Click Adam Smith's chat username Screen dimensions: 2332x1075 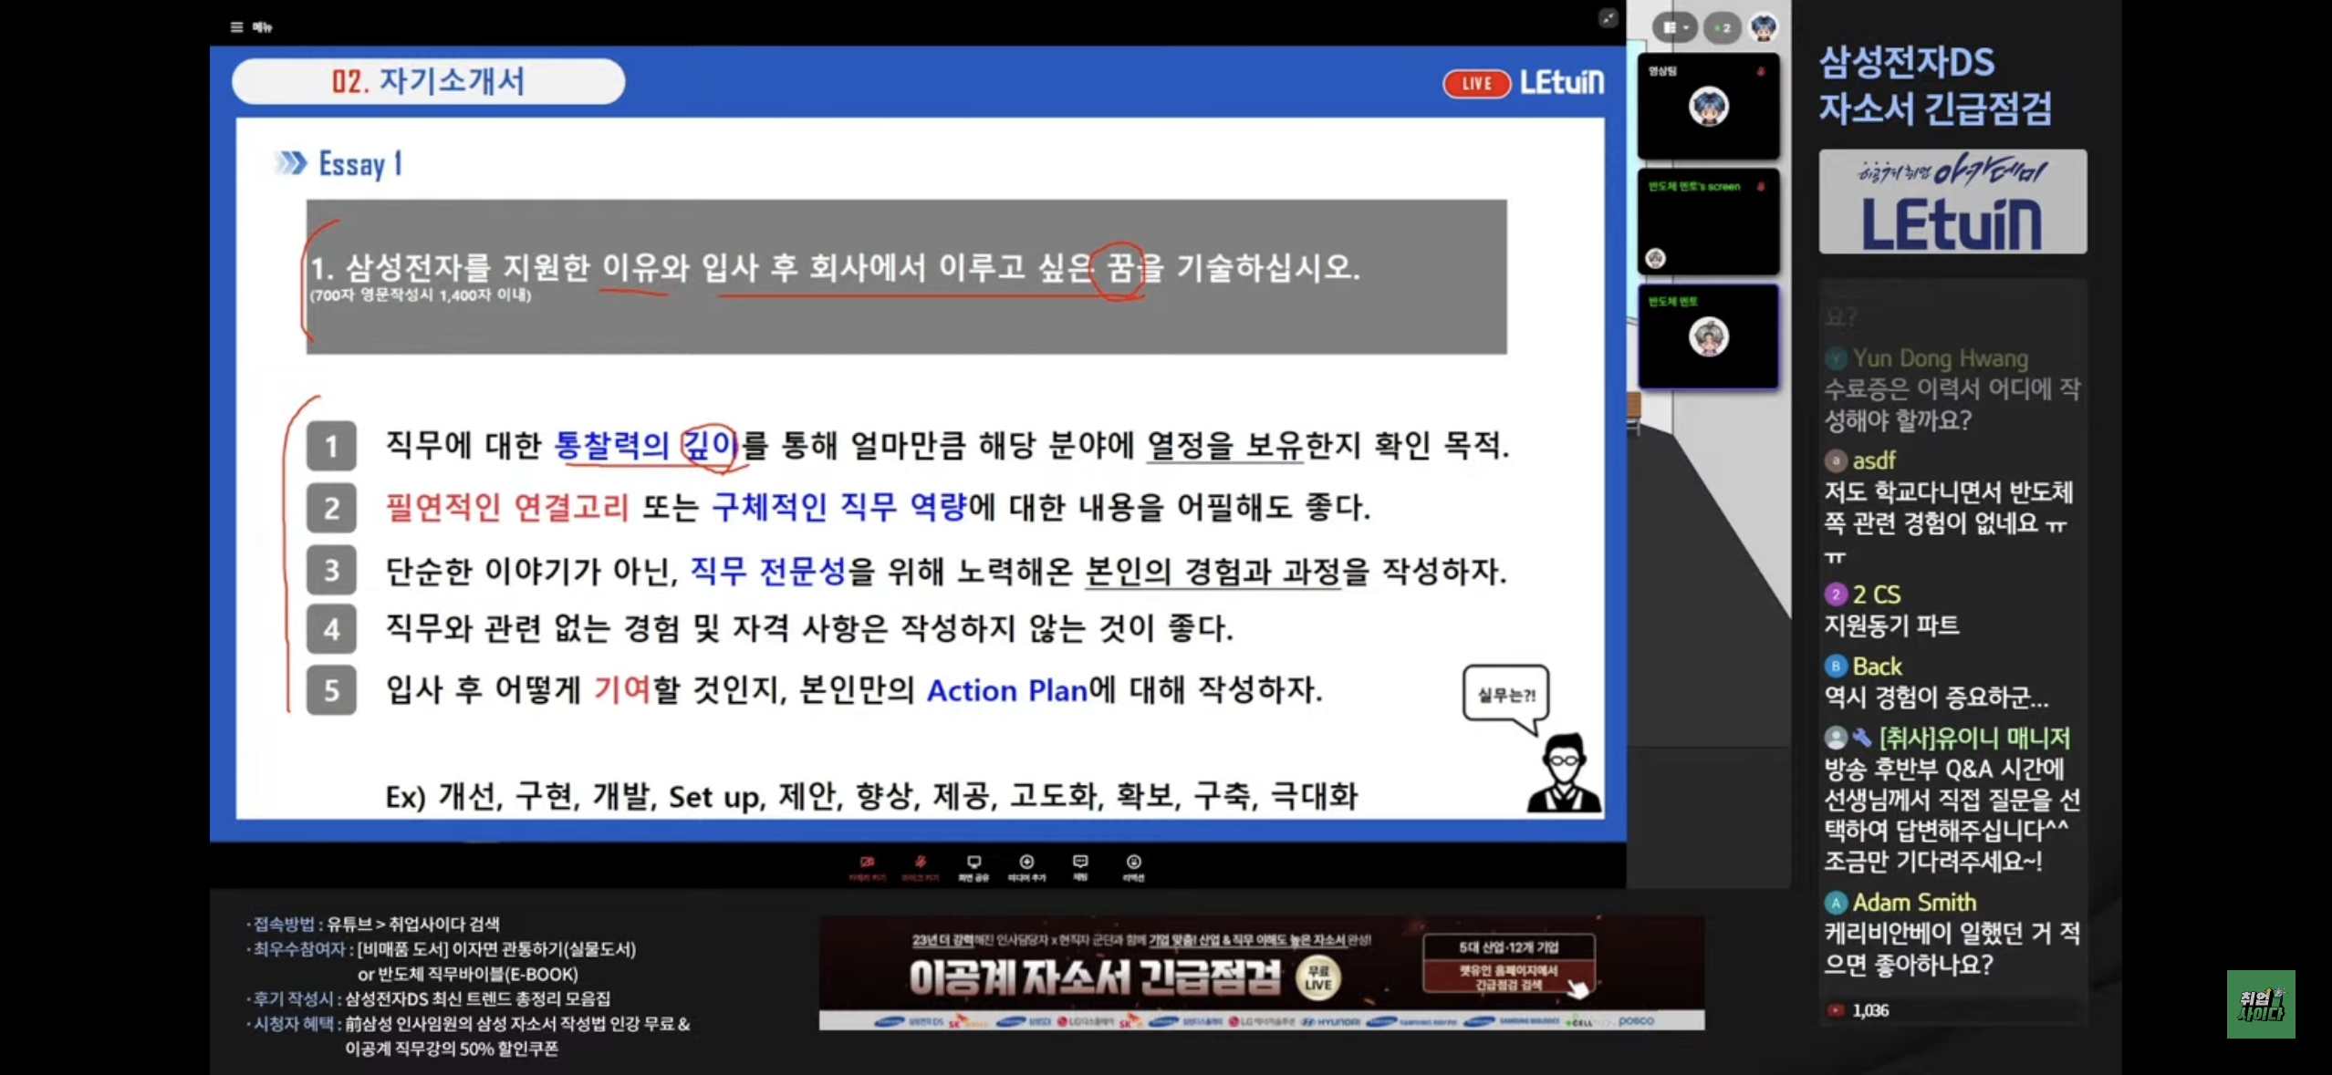point(1914,903)
